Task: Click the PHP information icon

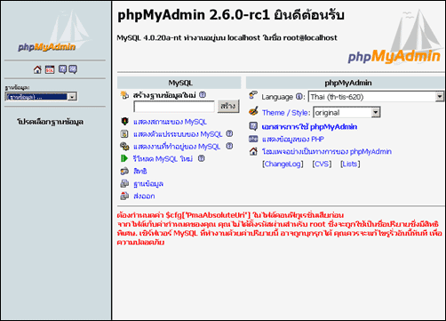Action: tap(253, 139)
